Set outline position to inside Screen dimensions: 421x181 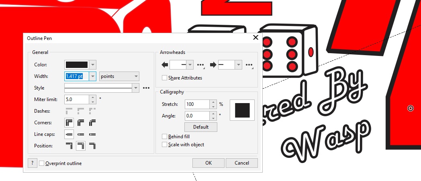[x=92, y=146]
